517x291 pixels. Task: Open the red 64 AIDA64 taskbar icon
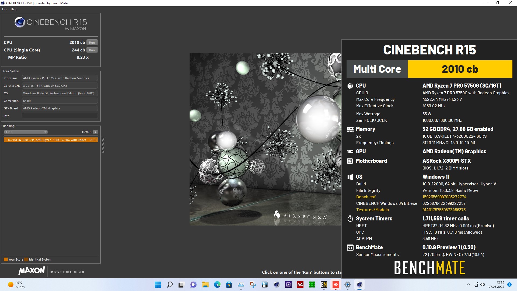click(x=300, y=285)
